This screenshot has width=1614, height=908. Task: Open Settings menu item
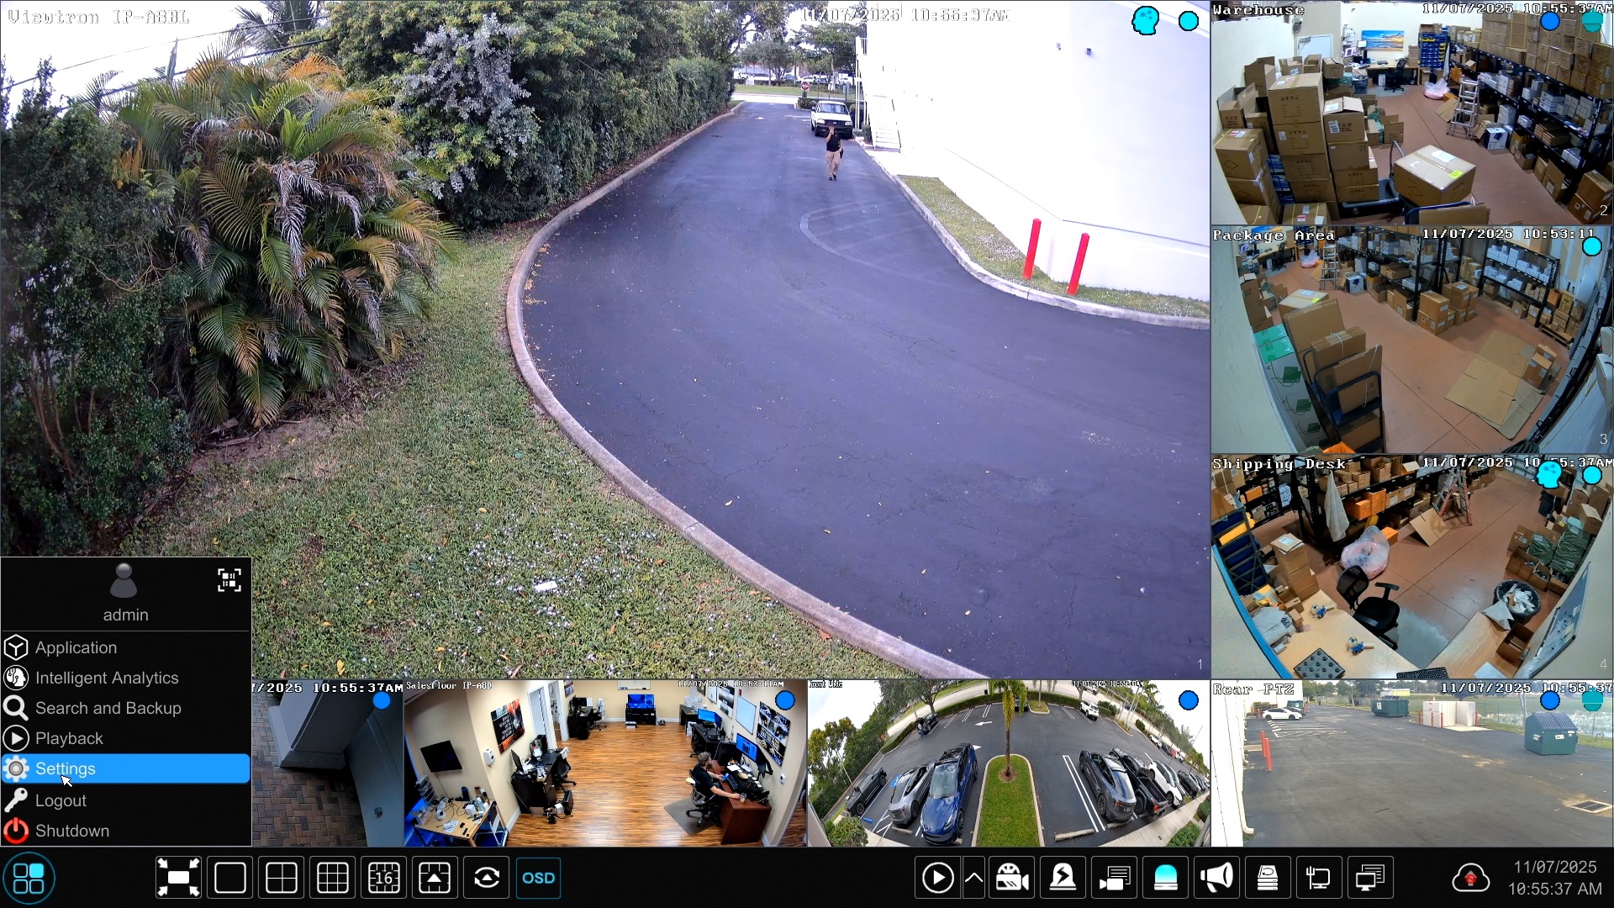pyautogui.click(x=66, y=768)
